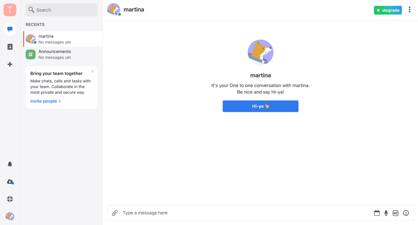
Task: Open the chats view in sidebar
Action: pos(10,29)
